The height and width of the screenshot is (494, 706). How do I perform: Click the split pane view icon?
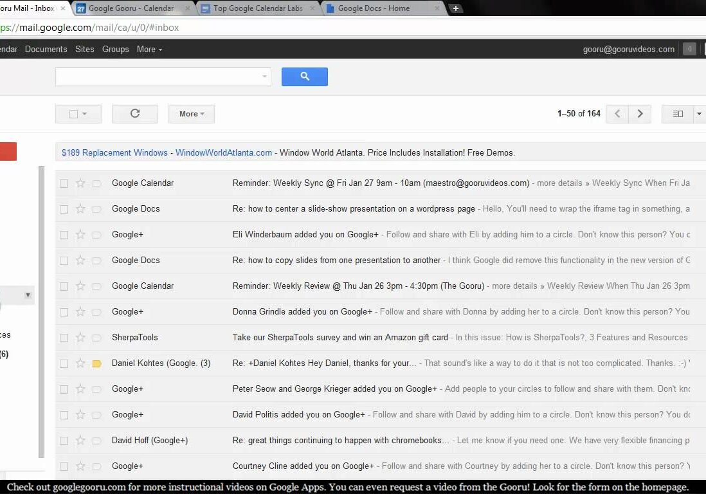coord(678,114)
